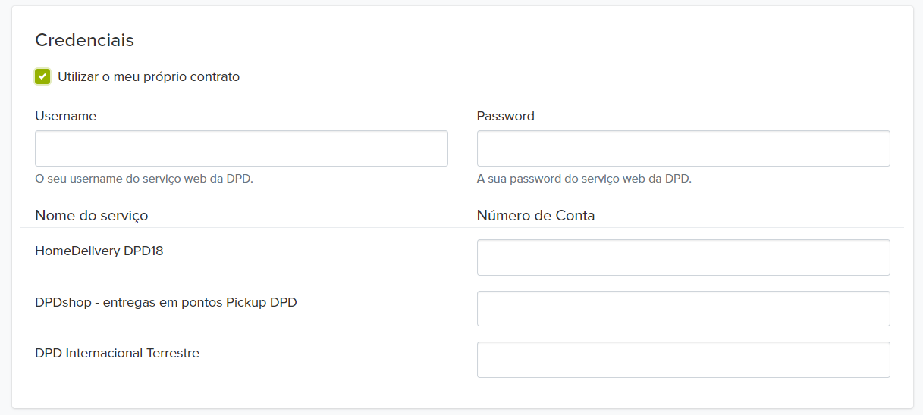Click the 'Utilizar o meu próprio contrato' label text
Image resolution: width=923 pixels, height=415 pixels.
[149, 76]
